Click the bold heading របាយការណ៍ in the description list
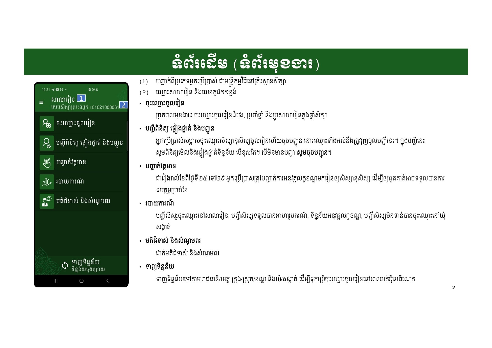The height and width of the screenshot is (348, 492). (160, 203)
